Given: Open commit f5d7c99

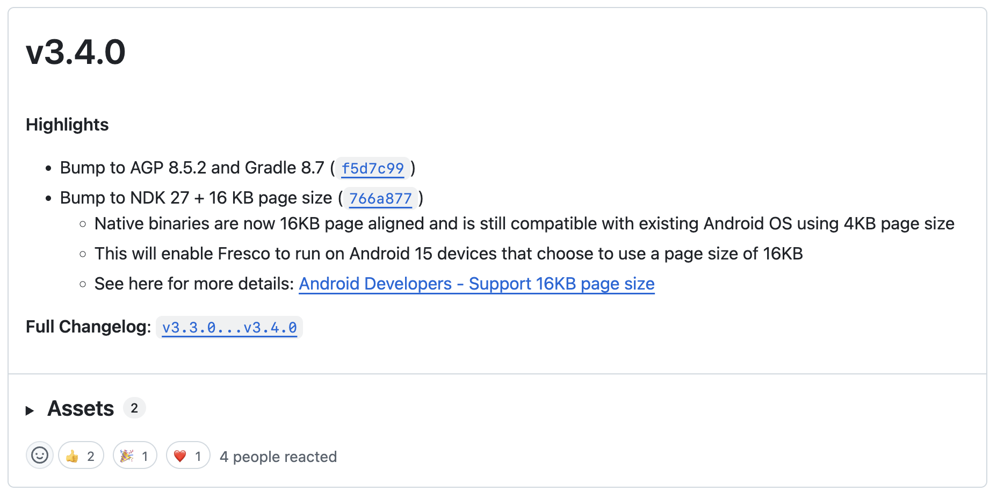Looking at the screenshot, I should tap(372, 169).
